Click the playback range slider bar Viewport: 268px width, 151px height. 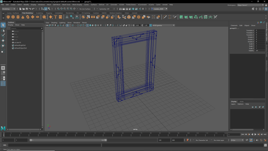tap(68, 140)
